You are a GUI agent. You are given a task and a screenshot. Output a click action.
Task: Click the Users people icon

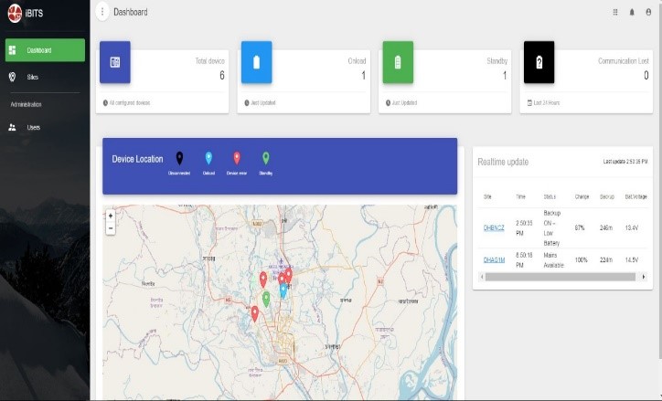(x=12, y=127)
